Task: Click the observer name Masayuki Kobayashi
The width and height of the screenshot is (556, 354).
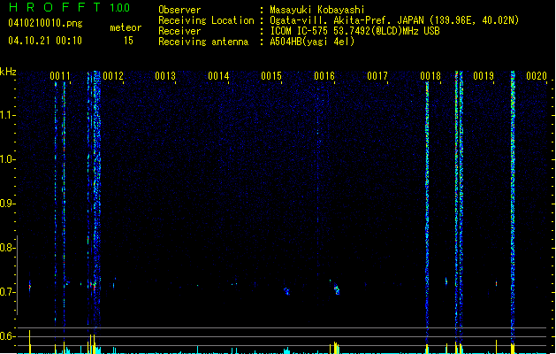Action: click(x=317, y=10)
